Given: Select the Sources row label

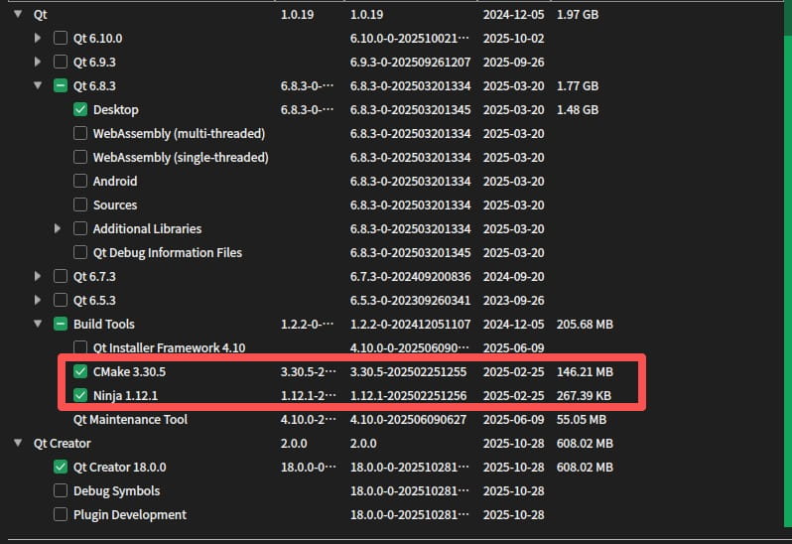Looking at the screenshot, I should [x=115, y=205].
